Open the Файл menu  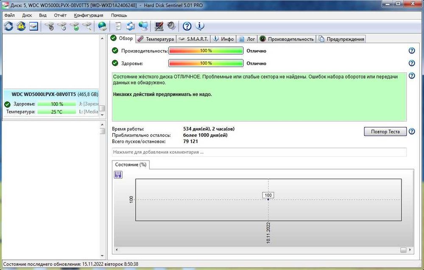[x=10, y=15]
